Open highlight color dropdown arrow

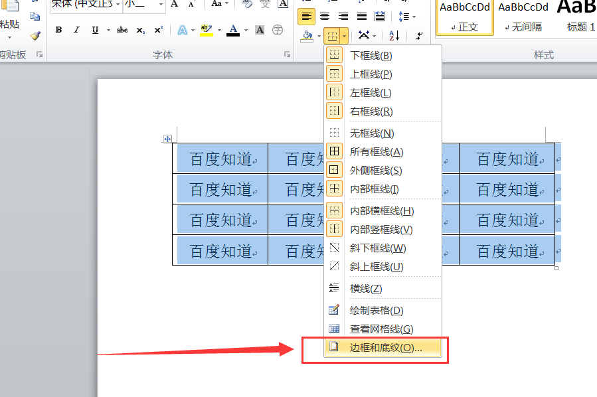tap(219, 30)
